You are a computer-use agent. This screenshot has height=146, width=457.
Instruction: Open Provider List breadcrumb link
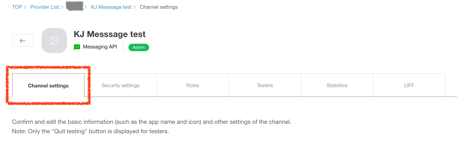point(45,7)
